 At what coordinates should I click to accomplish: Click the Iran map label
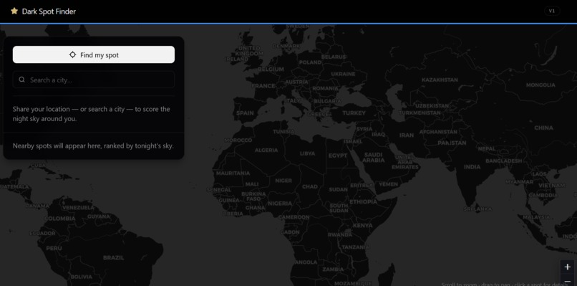point(407,135)
